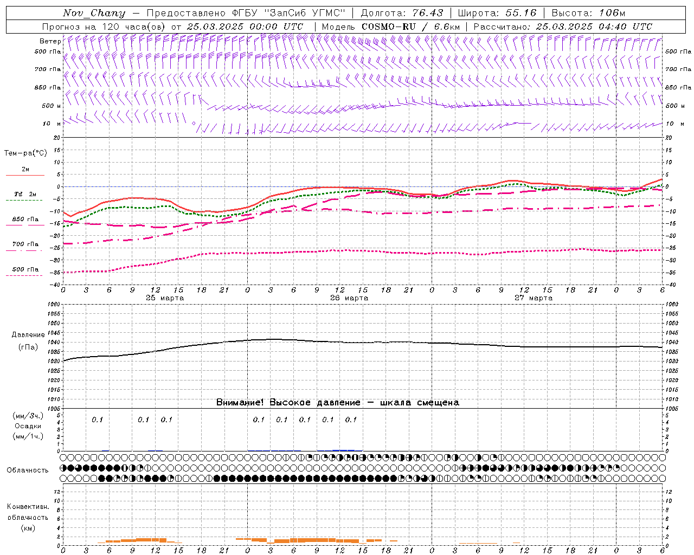Select the (км) unit label for convective cloud
The image size is (694, 555).
pyautogui.click(x=28, y=528)
